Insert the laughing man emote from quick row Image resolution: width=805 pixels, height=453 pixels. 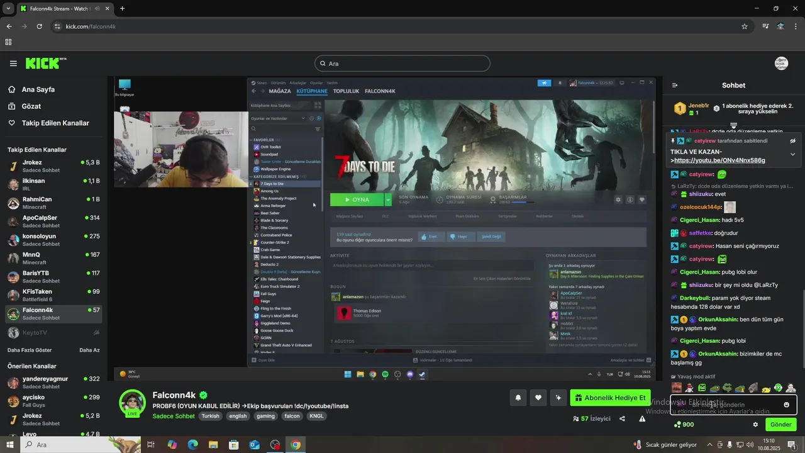pos(677,388)
